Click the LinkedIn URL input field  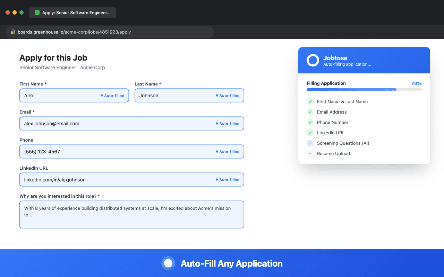pos(132,180)
